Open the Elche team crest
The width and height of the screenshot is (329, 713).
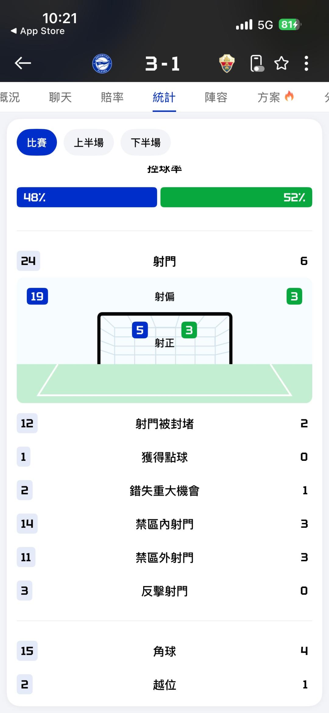pos(227,63)
